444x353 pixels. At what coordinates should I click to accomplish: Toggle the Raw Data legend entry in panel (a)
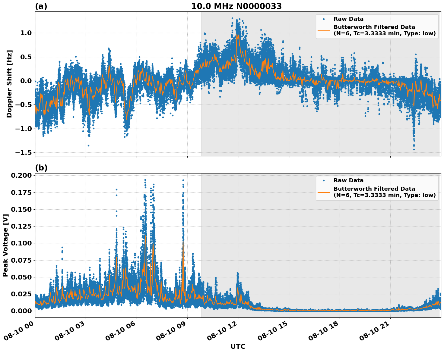pyautogui.click(x=351, y=18)
